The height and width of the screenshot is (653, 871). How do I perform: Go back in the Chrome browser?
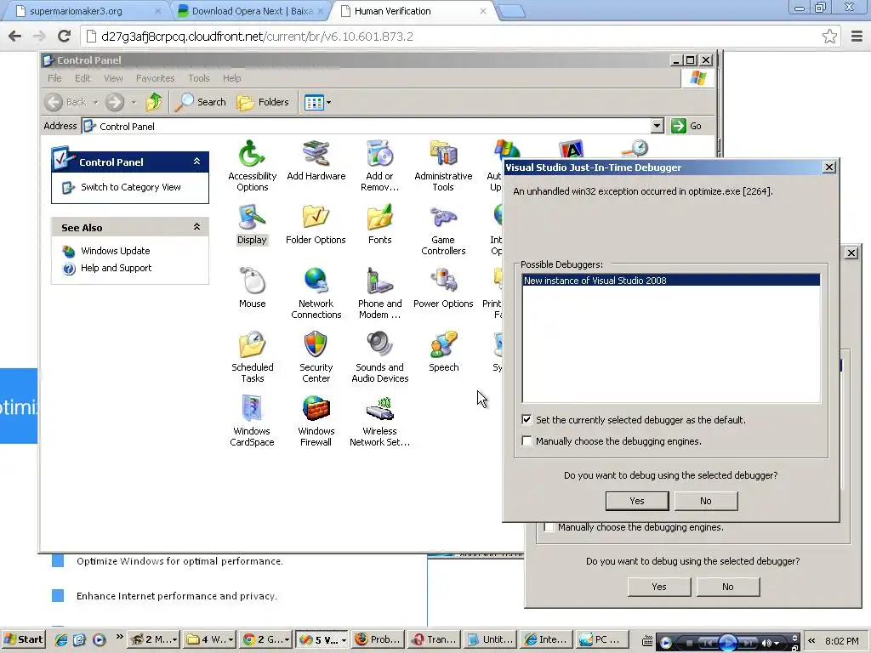tap(15, 37)
